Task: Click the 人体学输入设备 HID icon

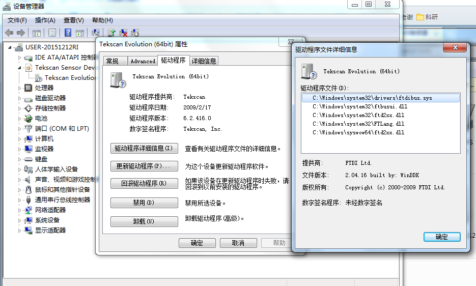Action: pos(28,169)
